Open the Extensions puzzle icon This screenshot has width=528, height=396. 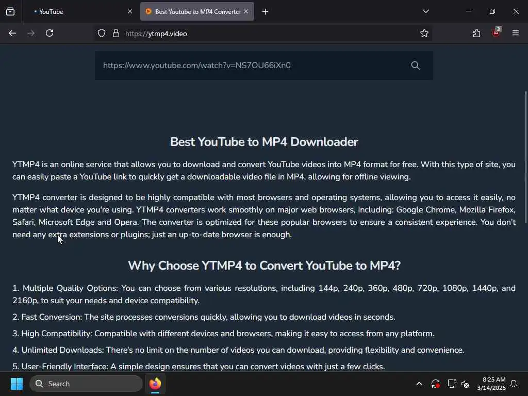[x=476, y=33]
